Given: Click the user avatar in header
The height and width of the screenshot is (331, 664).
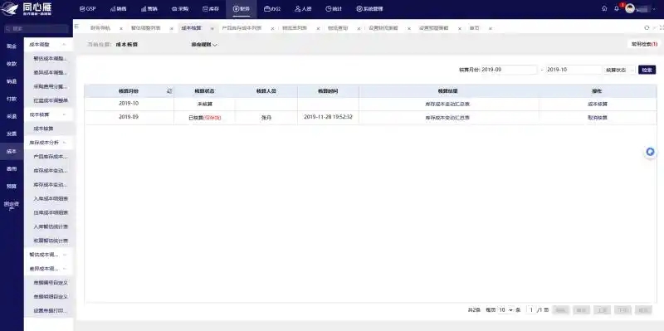Looking at the screenshot, I should coord(630,8).
